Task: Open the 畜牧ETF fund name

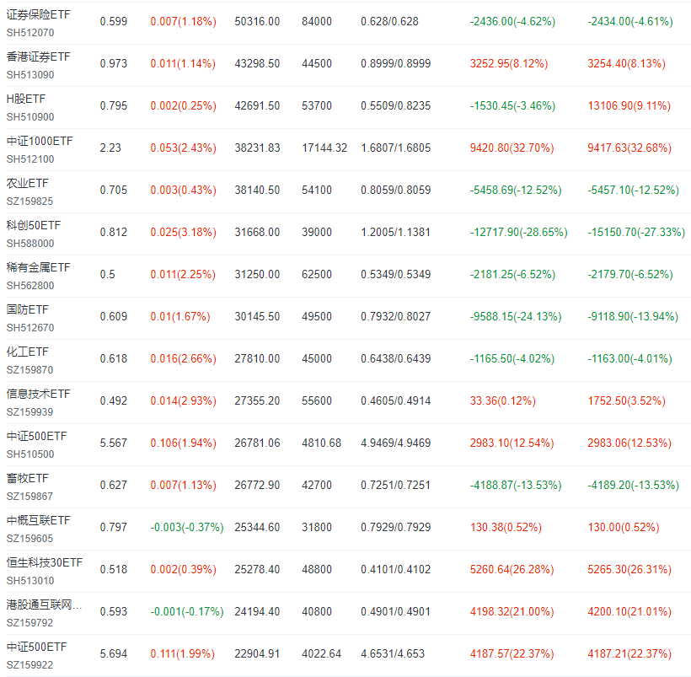Action: (27, 478)
